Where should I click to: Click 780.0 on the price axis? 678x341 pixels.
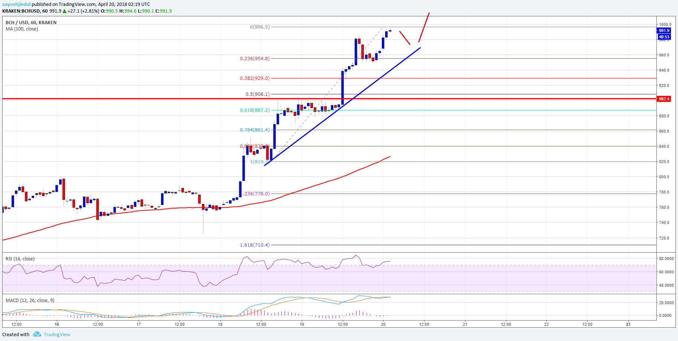pos(664,192)
